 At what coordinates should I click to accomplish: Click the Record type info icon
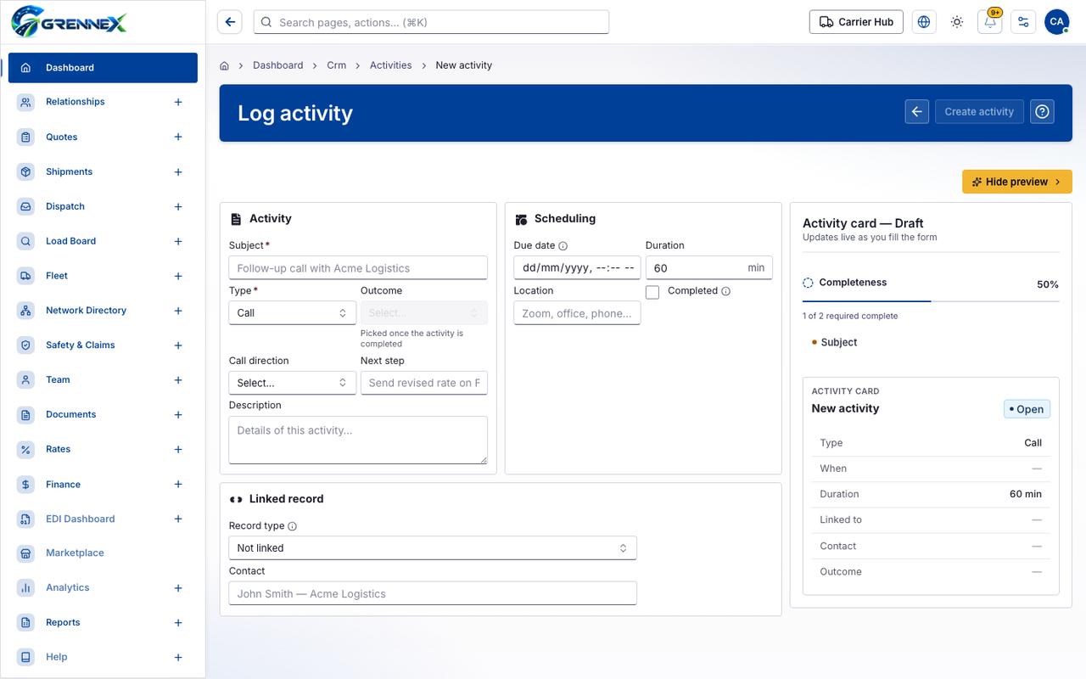point(292,526)
